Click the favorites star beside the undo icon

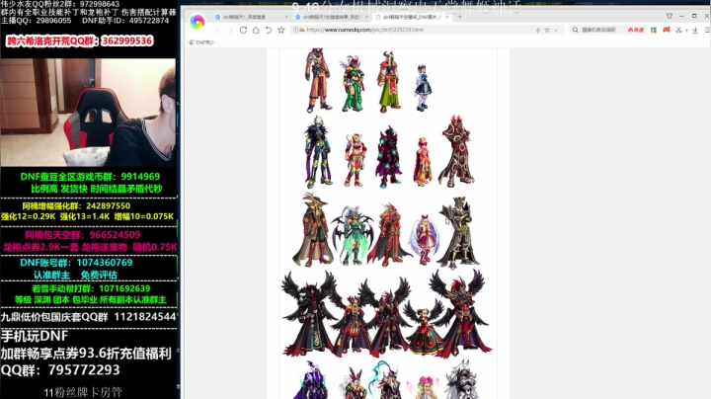[281, 30]
